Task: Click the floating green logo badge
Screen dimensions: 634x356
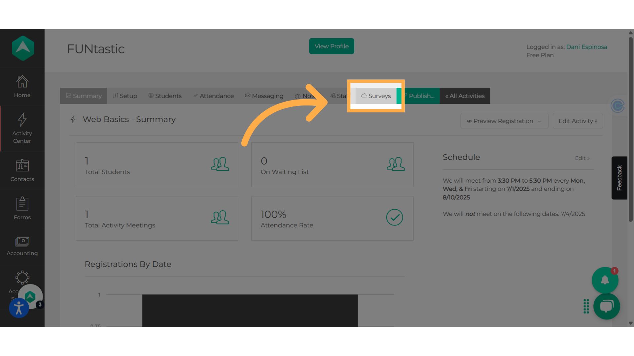Action: [30, 297]
